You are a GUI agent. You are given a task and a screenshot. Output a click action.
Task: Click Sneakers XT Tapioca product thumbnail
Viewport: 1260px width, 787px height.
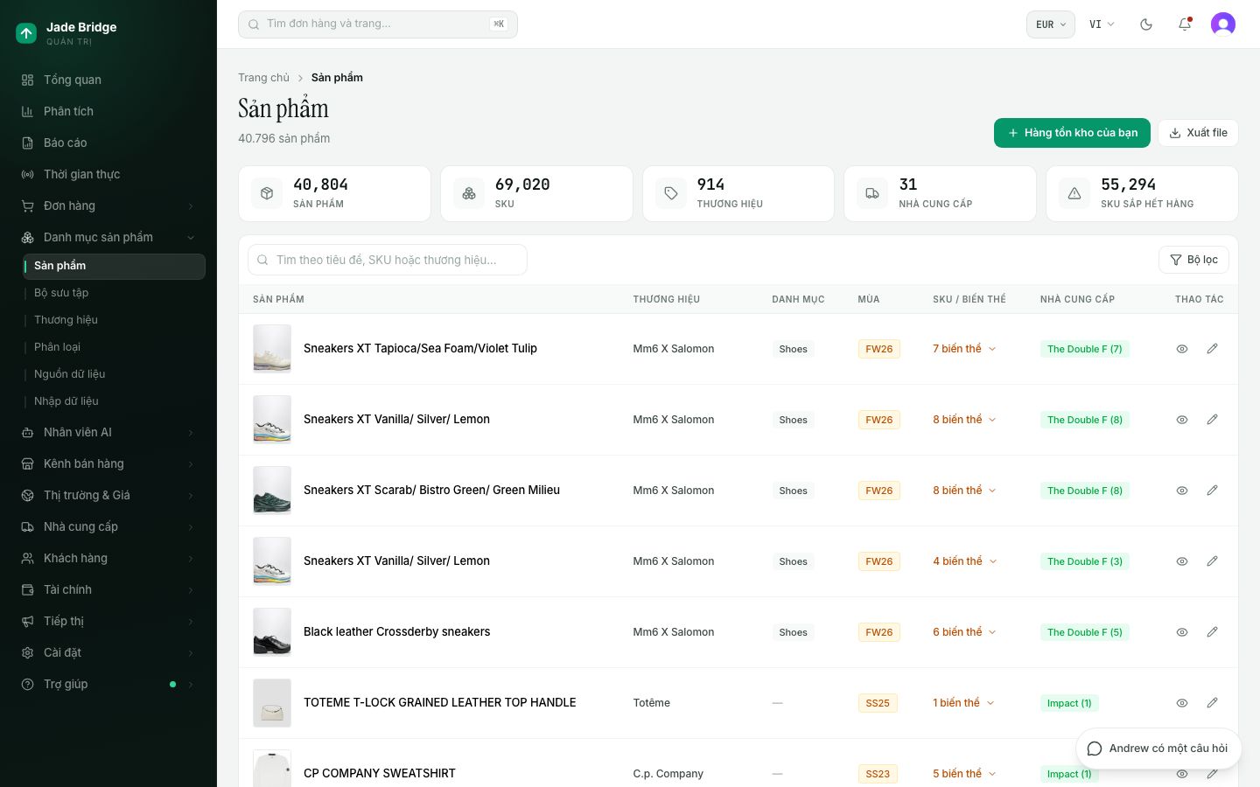(x=272, y=349)
